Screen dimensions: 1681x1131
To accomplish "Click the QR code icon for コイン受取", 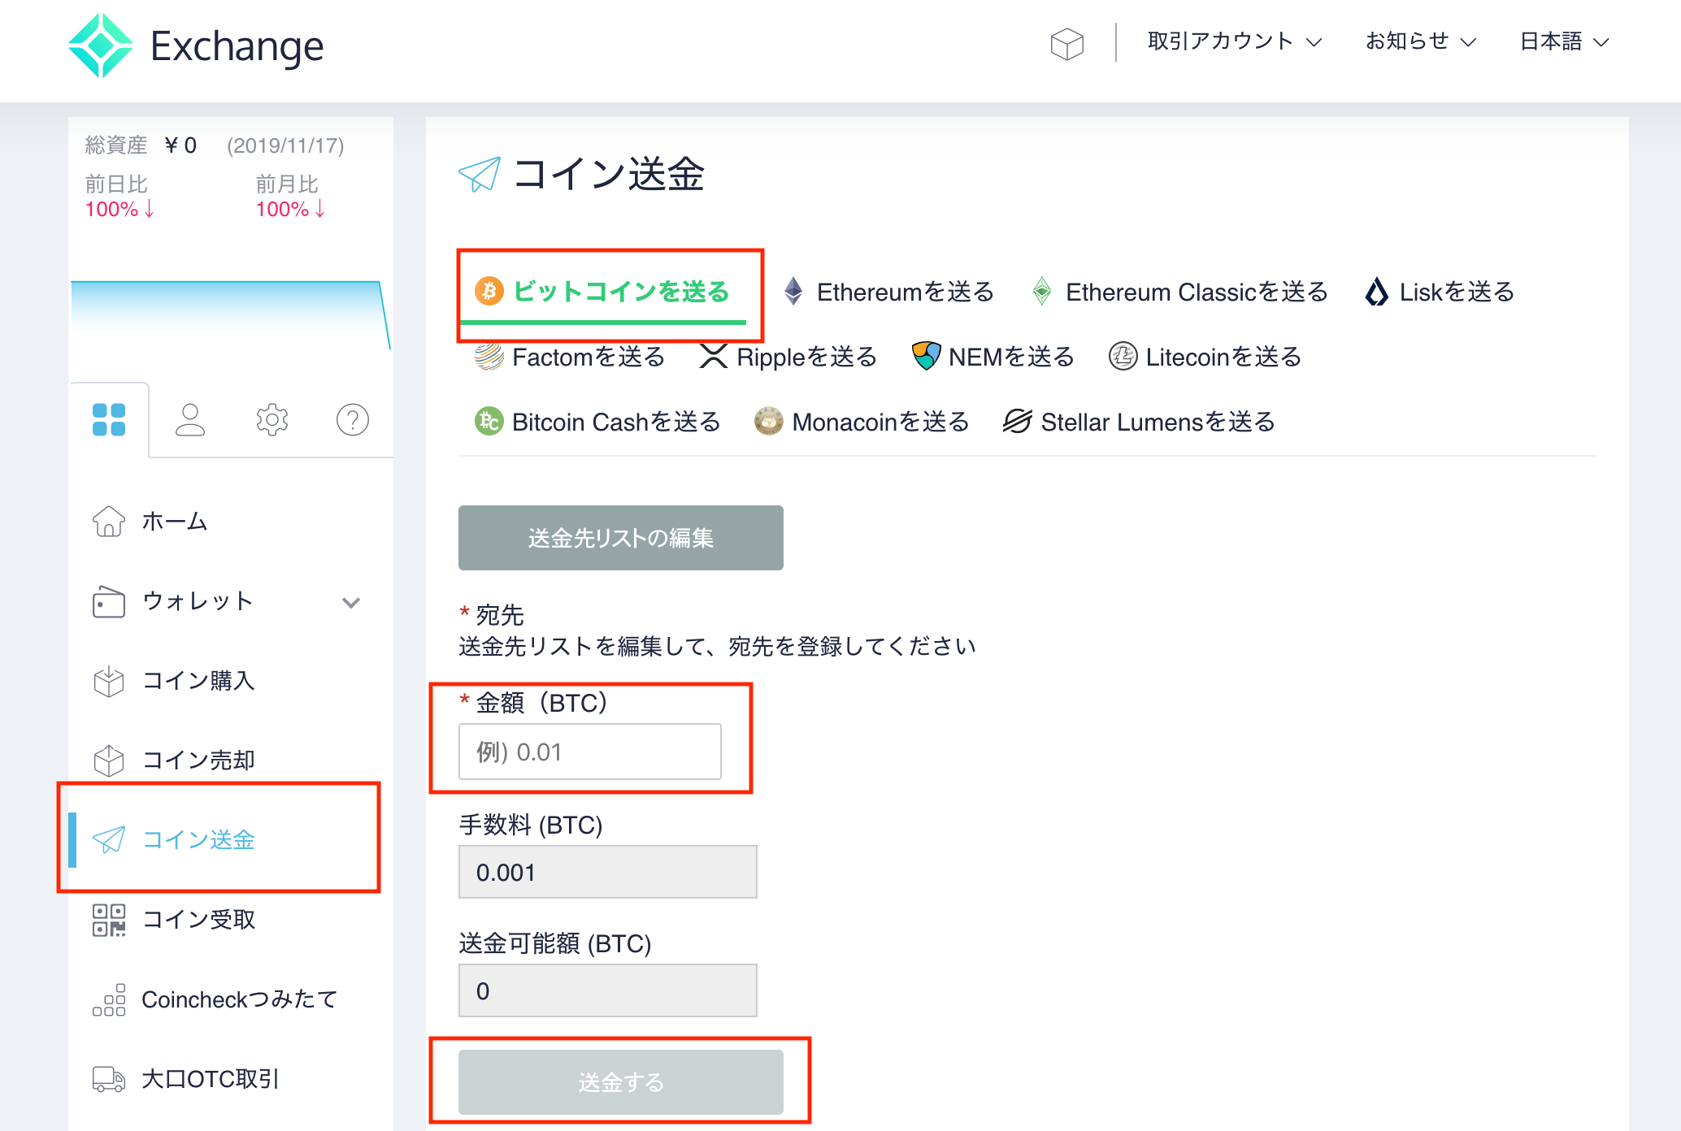I will (109, 920).
